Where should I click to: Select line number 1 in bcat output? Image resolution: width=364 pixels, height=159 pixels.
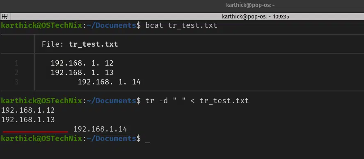(x=16, y=63)
